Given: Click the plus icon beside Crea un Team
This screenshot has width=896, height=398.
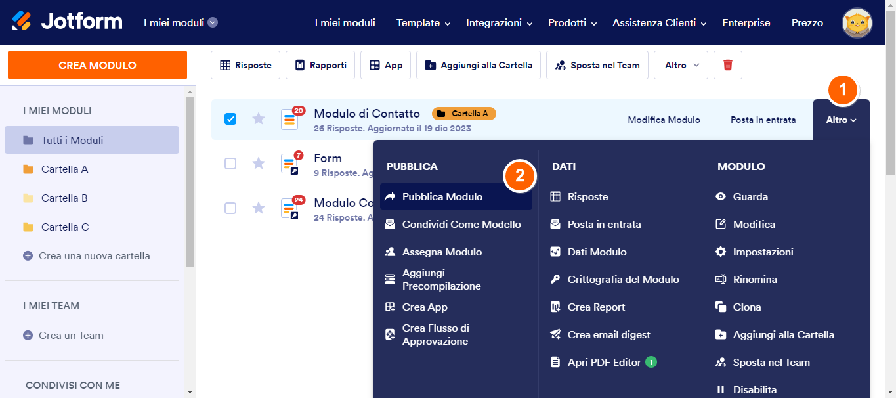Looking at the screenshot, I should point(28,335).
